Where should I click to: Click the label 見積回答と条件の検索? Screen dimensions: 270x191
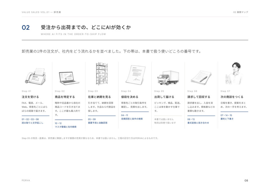132,119
